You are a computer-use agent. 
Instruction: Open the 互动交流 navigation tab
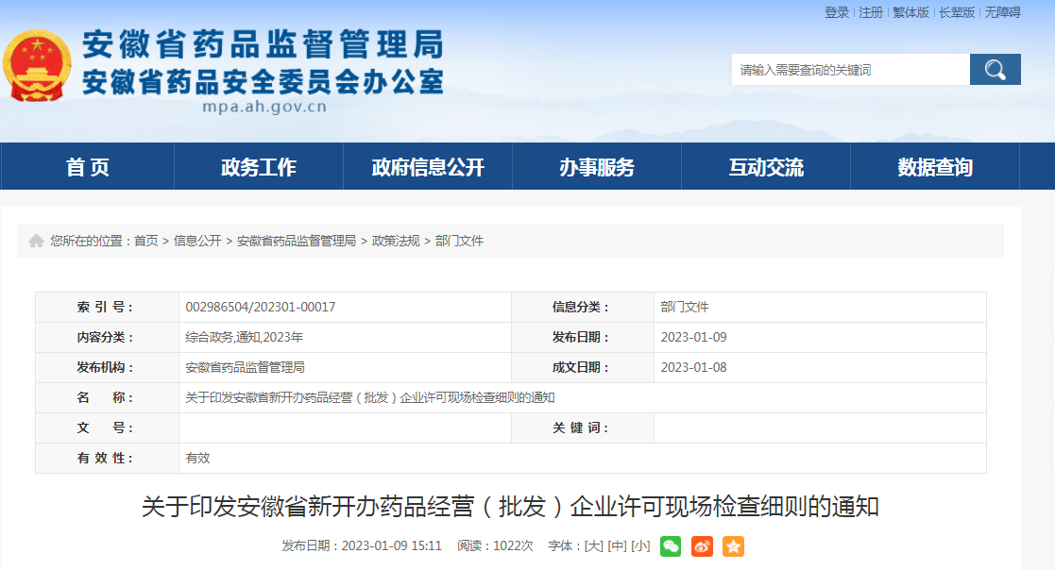click(x=766, y=166)
